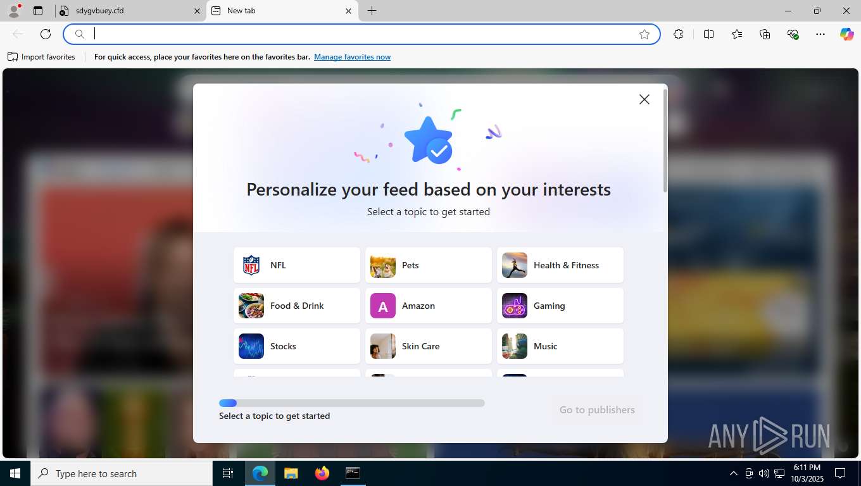Image resolution: width=861 pixels, height=486 pixels.
Task: Select the Music topic
Action: point(560,346)
